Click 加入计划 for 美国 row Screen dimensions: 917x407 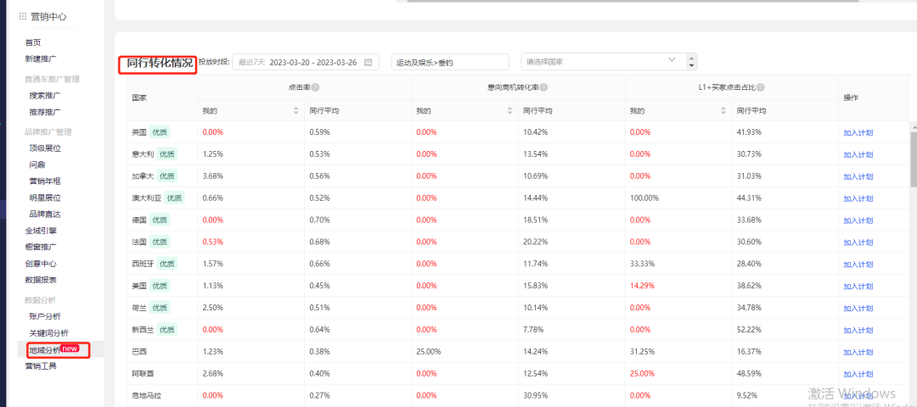pos(858,287)
